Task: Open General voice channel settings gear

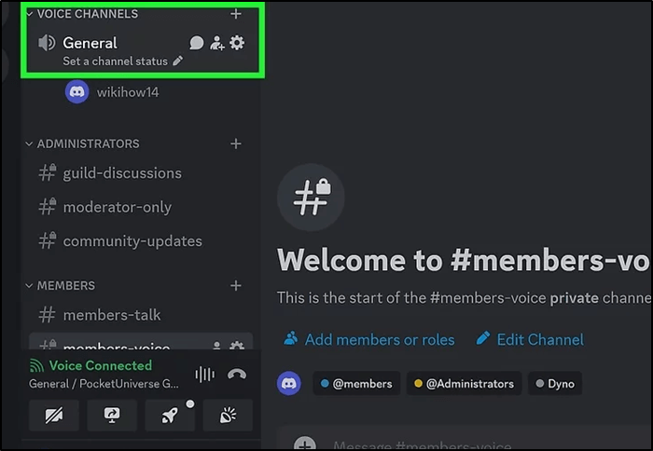Action: click(237, 43)
